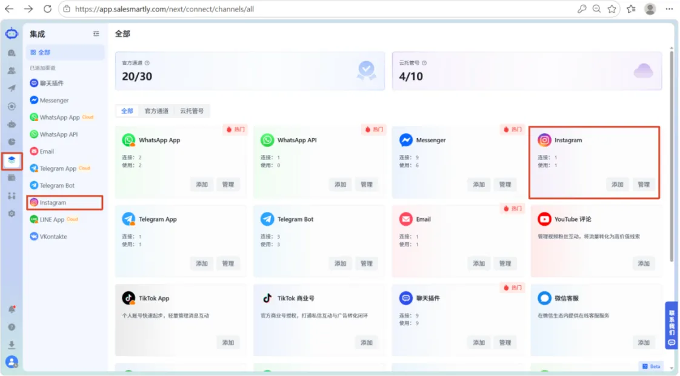
Task: Open 聊天插件 in the sidebar
Action: [65, 83]
